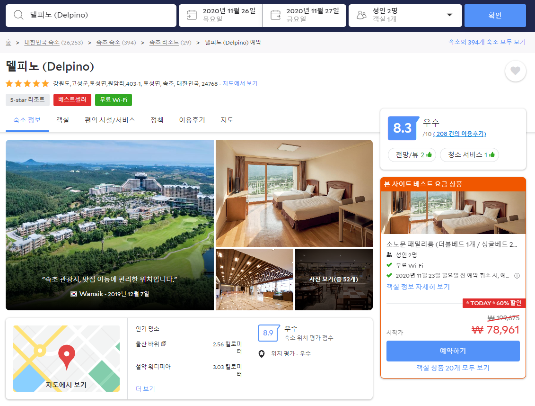Click the search magnifier icon
This screenshot has width=535, height=406.
tap(18, 15)
